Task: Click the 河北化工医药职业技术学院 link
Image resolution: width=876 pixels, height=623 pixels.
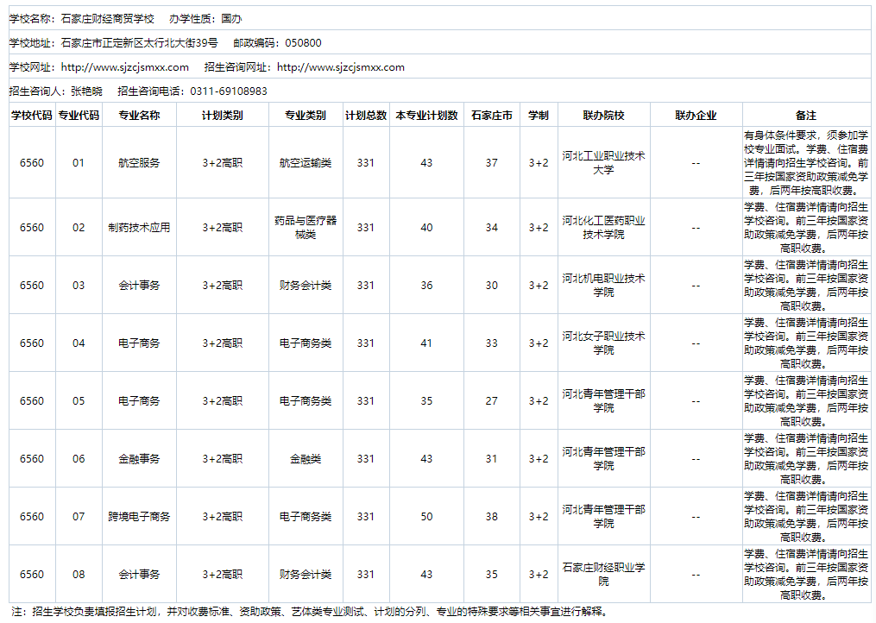Action: click(x=604, y=227)
